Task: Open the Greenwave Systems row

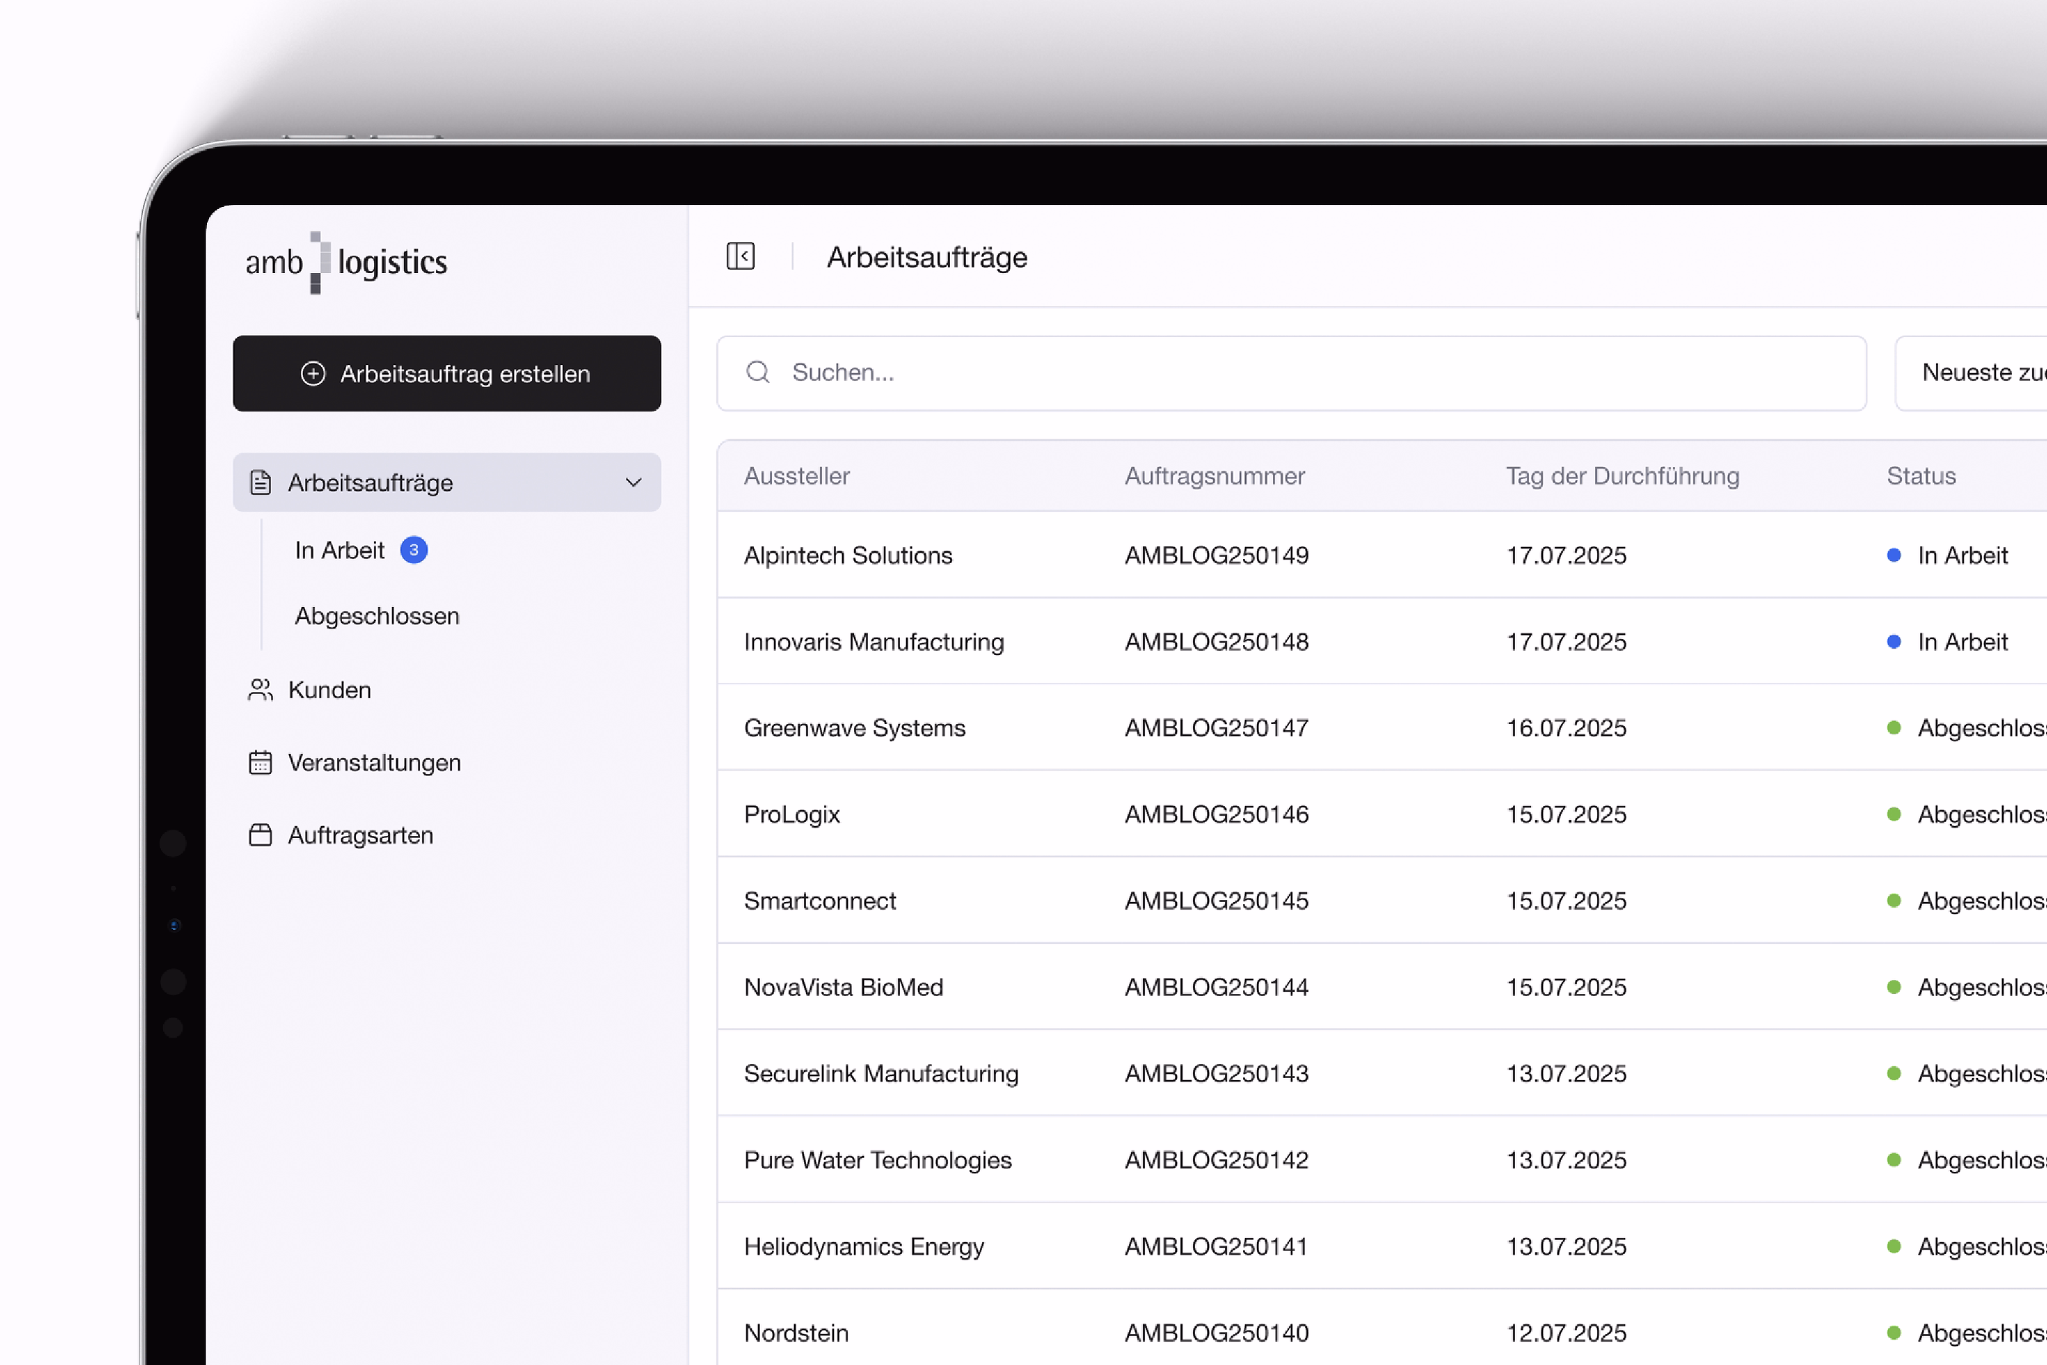Action: (x=1382, y=728)
